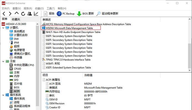192x110 pixels.
Task: Select the TPM2 Hardware Interface Table row
Action: click(66, 60)
